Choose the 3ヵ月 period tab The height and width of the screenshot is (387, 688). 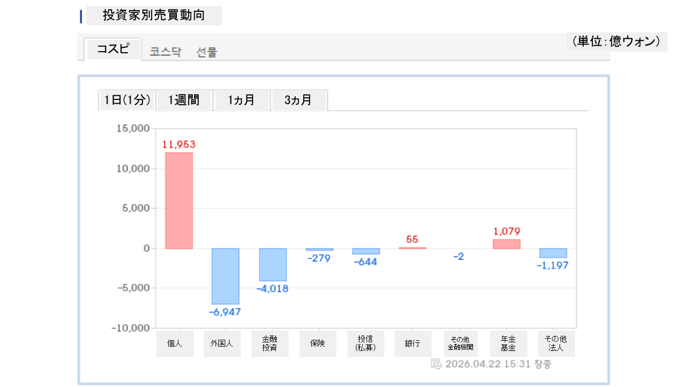pyautogui.click(x=298, y=100)
